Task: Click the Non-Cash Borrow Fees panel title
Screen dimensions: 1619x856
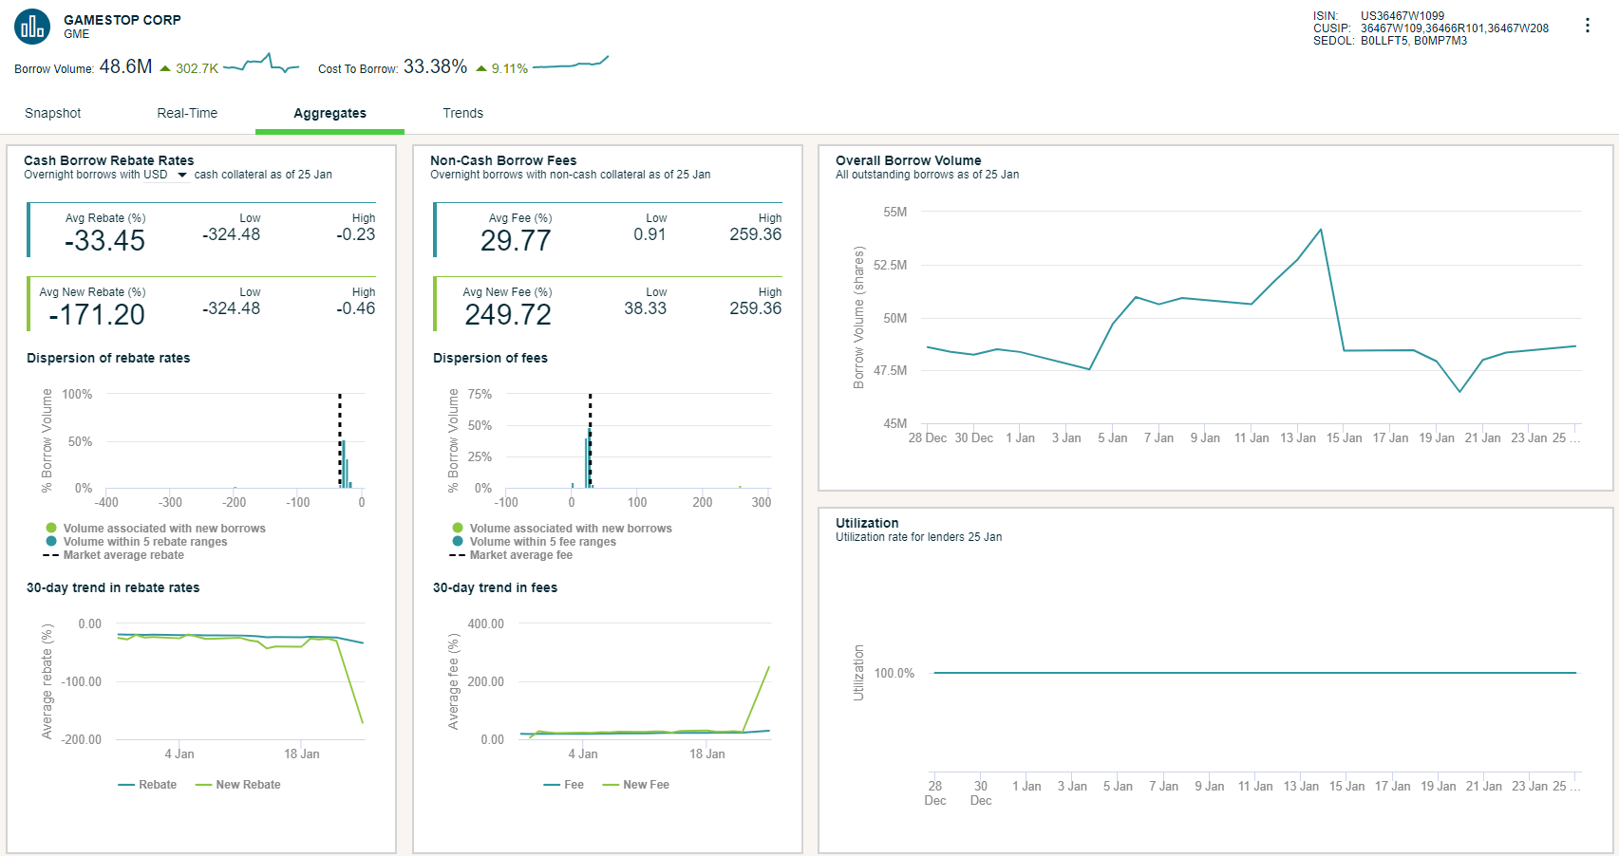Action: pyautogui.click(x=503, y=160)
